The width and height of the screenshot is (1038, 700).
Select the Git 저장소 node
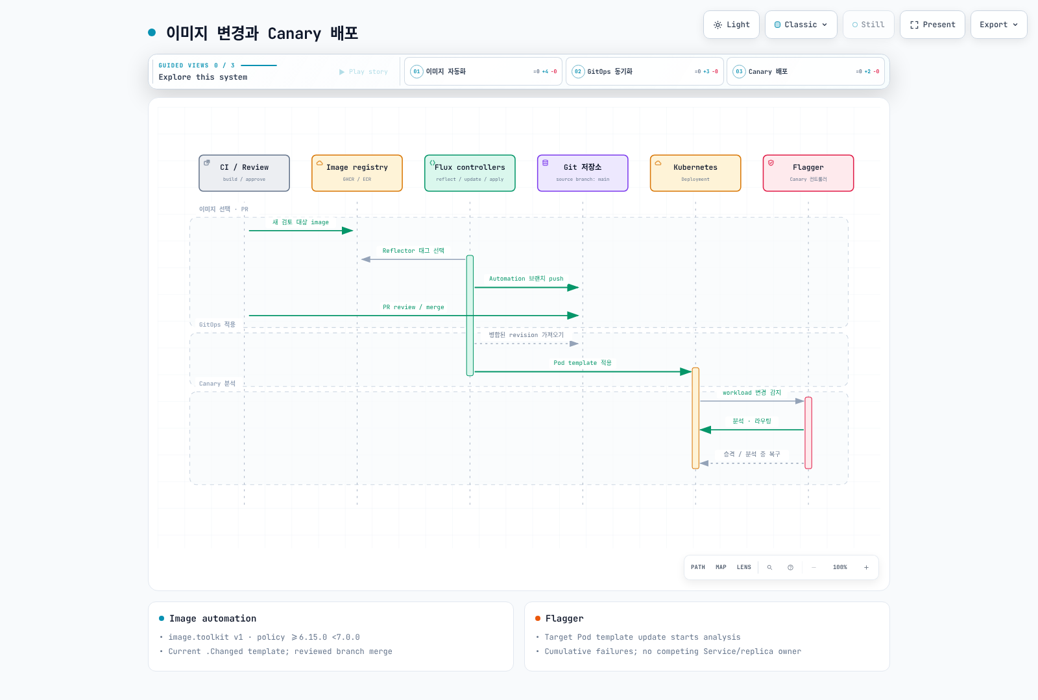(583, 173)
